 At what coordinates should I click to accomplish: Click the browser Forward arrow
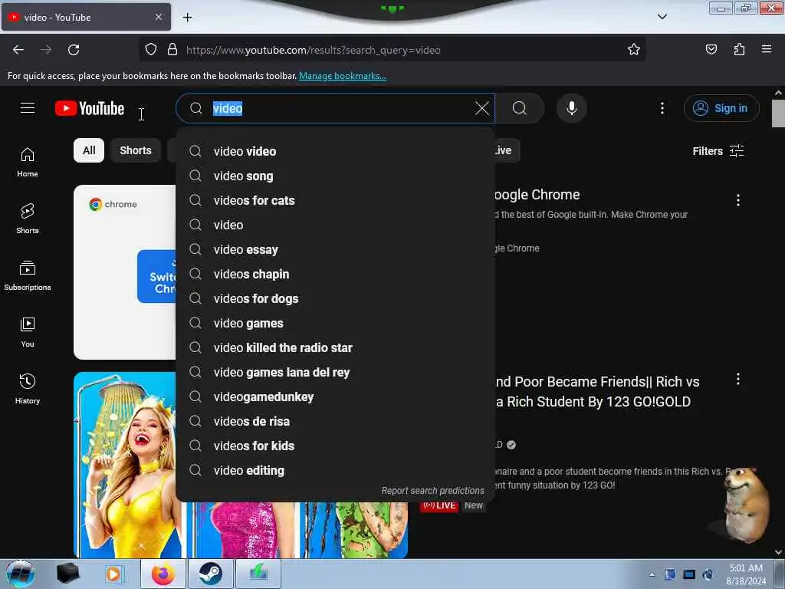coord(46,50)
